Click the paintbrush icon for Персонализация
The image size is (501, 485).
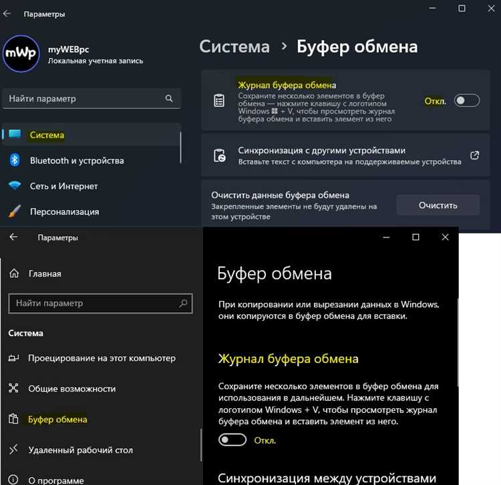pos(15,211)
